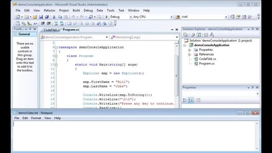272x153 pixels.
Task: Open the active files list dropdown arrow
Action: [172, 30]
